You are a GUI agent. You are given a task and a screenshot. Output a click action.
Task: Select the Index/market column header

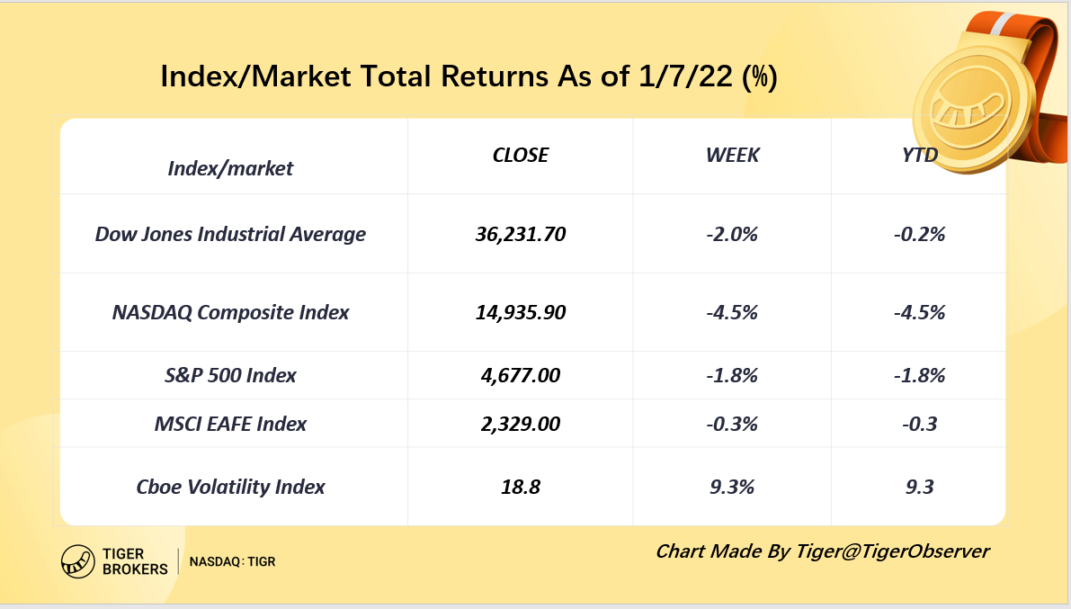coord(230,168)
